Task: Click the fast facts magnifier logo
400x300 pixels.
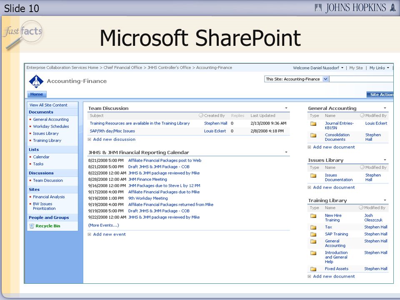Action: click(23, 35)
